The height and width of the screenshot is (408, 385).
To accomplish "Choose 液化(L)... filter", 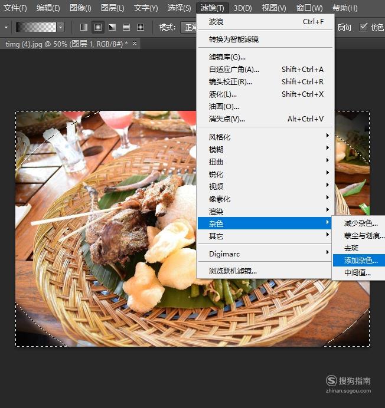I will (265, 94).
